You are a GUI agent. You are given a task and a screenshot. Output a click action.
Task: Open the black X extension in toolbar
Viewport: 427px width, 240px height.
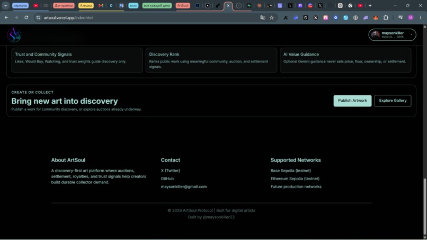point(316,17)
